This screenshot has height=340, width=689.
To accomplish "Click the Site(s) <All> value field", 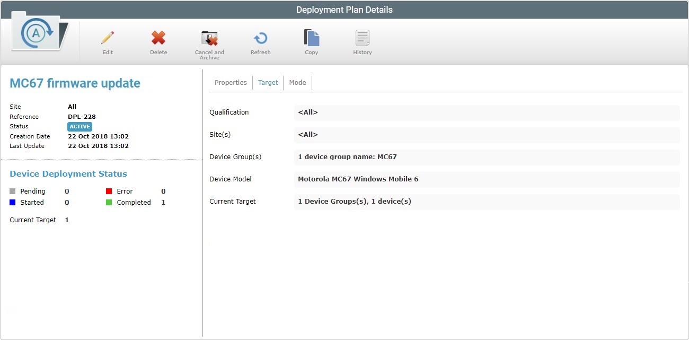I will tap(487, 135).
